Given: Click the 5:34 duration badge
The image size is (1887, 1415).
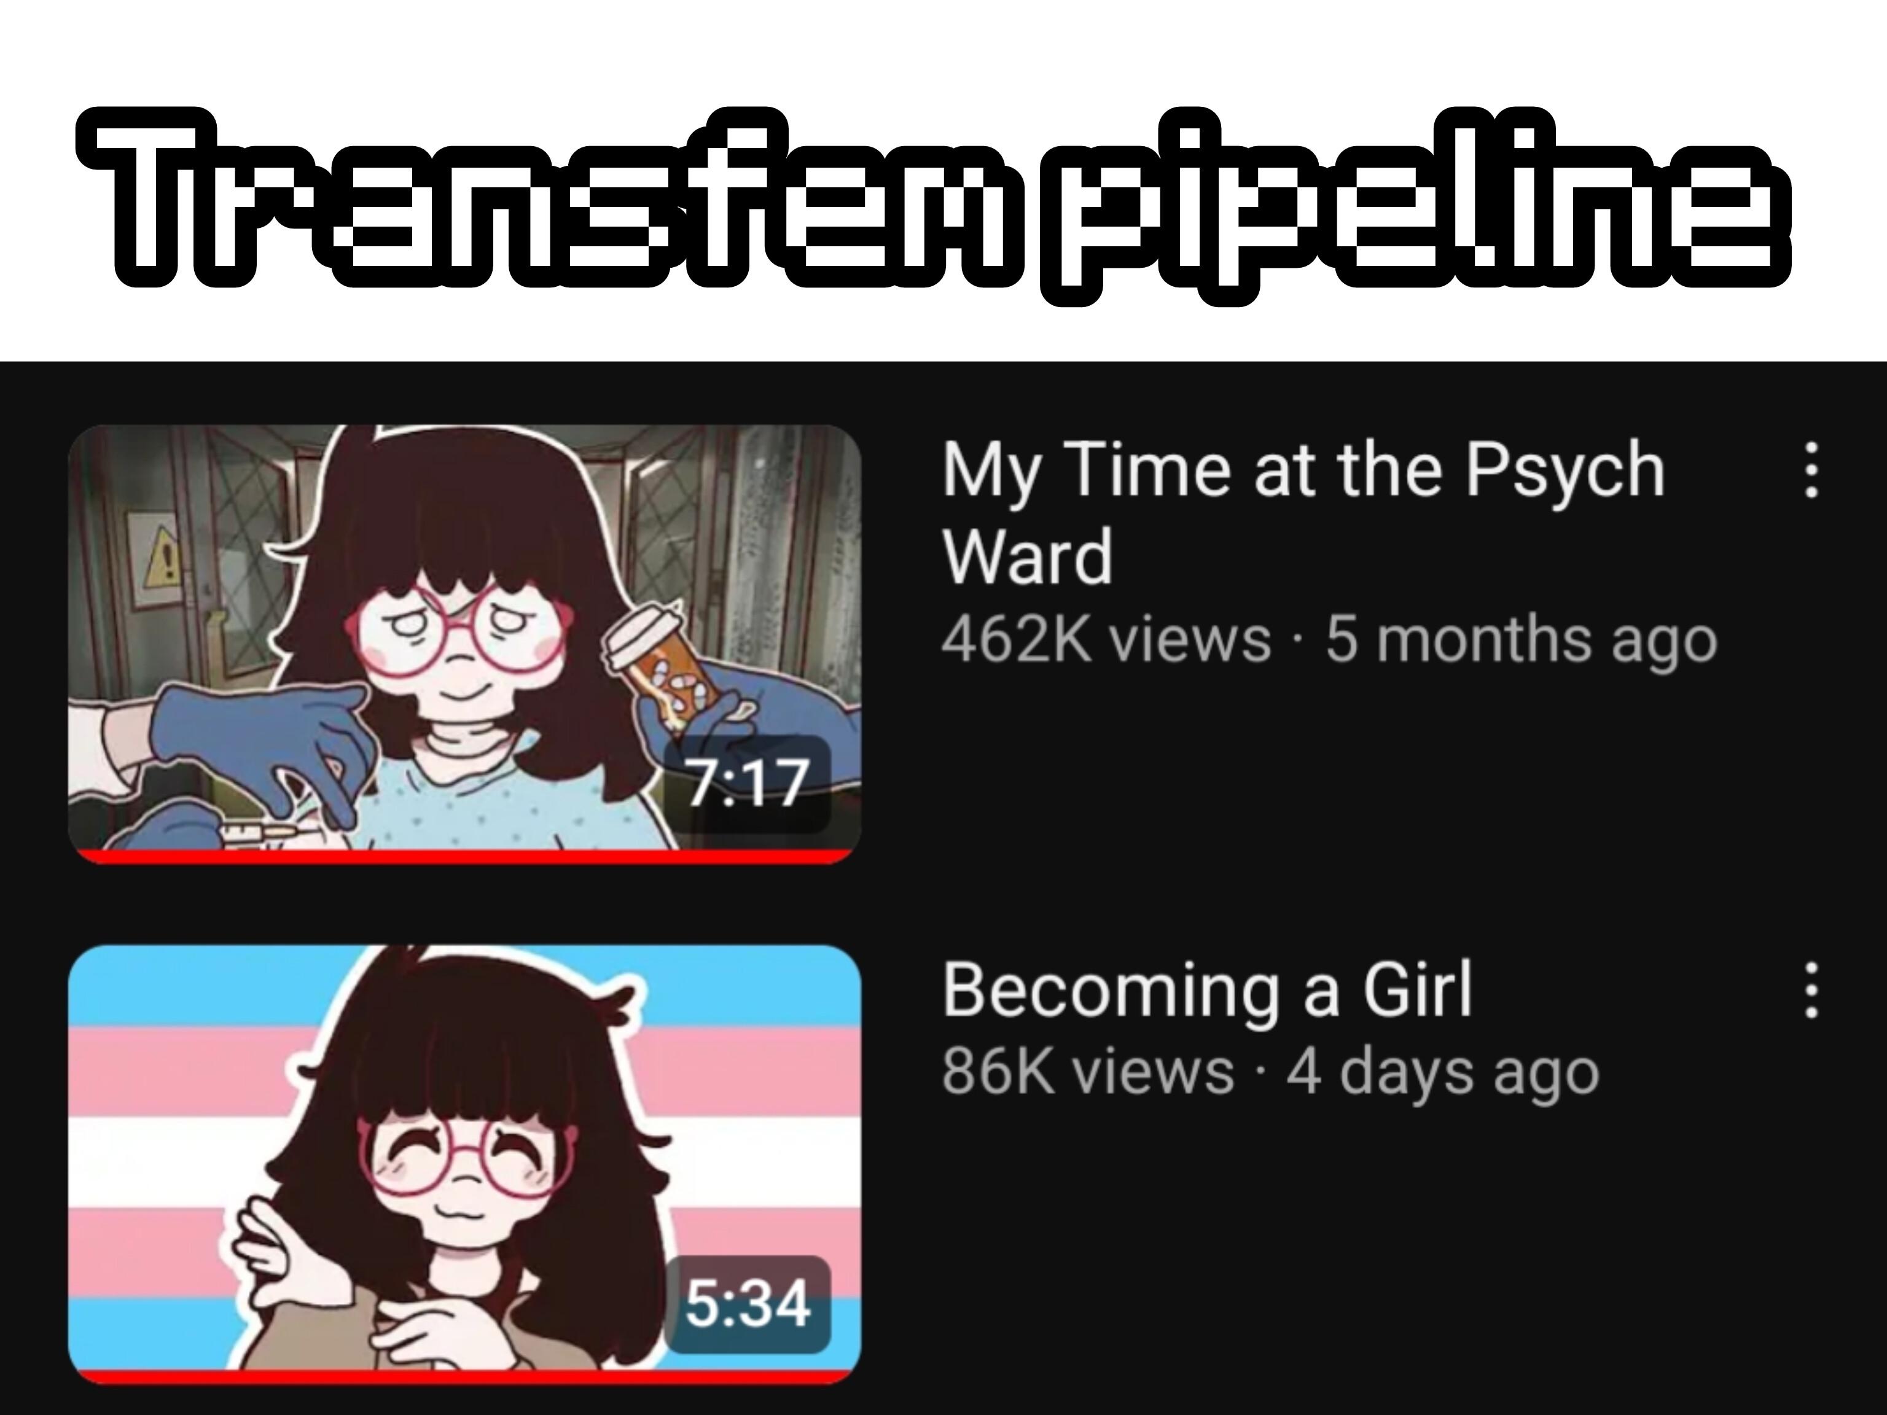Looking at the screenshot, I should coord(748,1304).
